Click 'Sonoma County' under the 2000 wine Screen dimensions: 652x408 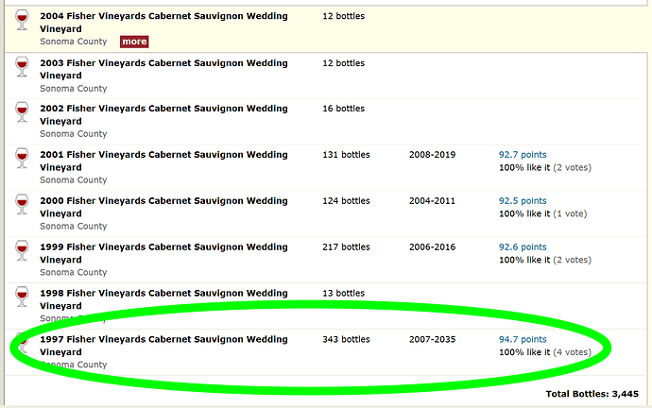74,226
